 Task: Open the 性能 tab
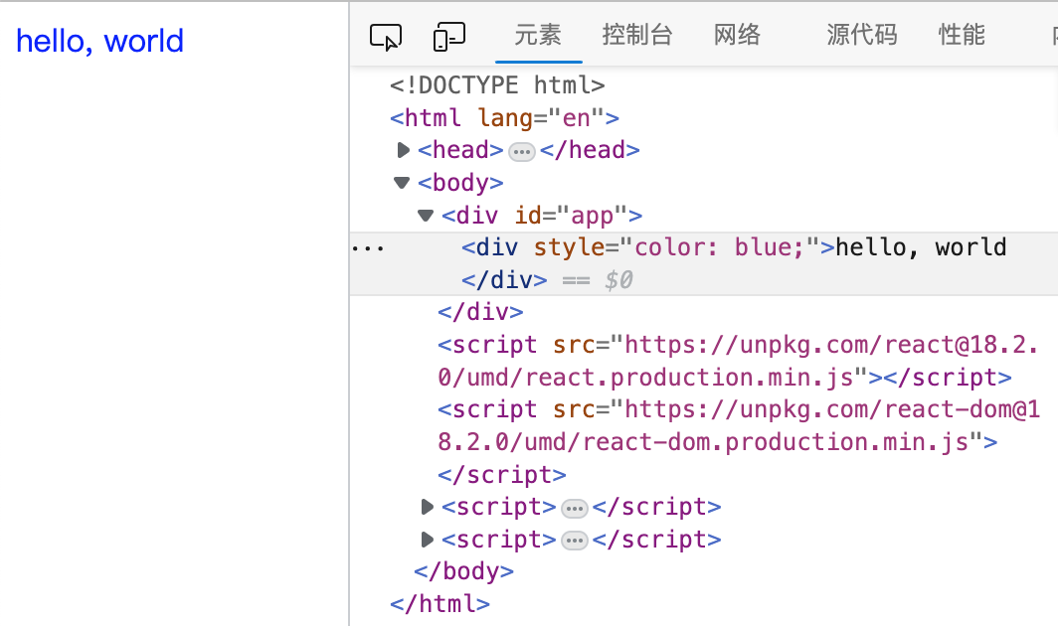click(x=962, y=35)
